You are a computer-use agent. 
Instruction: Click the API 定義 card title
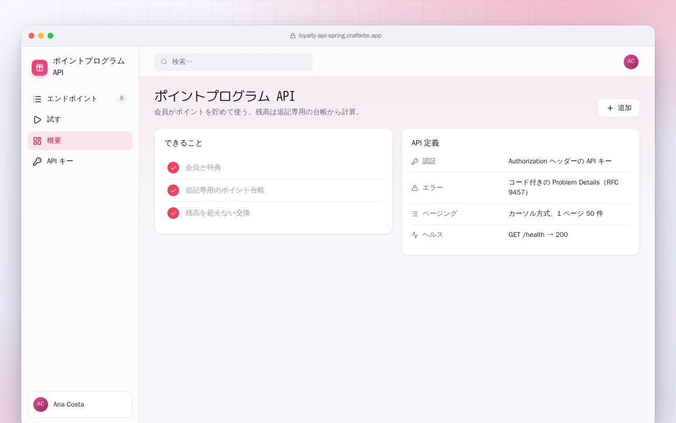click(x=425, y=143)
